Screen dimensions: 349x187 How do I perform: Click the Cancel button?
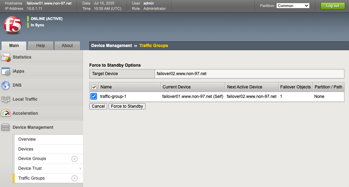click(x=98, y=106)
